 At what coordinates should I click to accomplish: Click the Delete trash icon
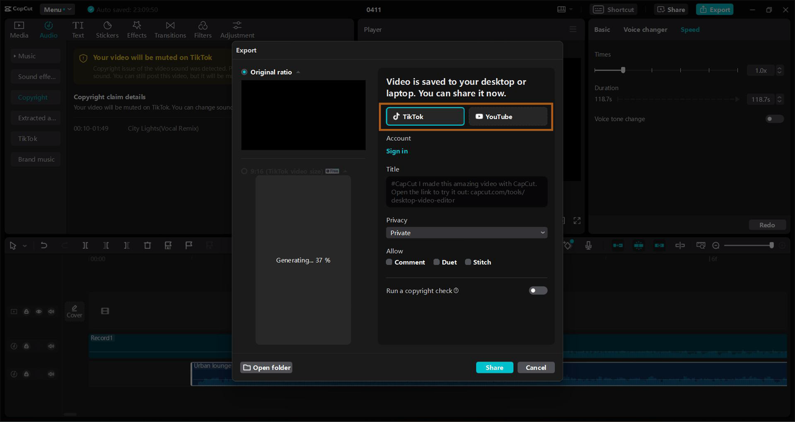pos(147,246)
